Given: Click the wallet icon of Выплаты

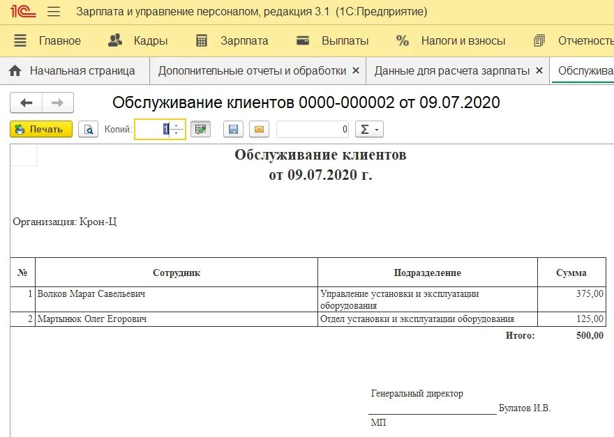Looking at the screenshot, I should [303, 40].
